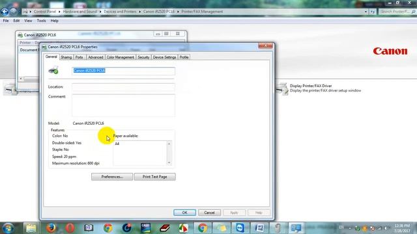Open the Help menu

pos(54,21)
